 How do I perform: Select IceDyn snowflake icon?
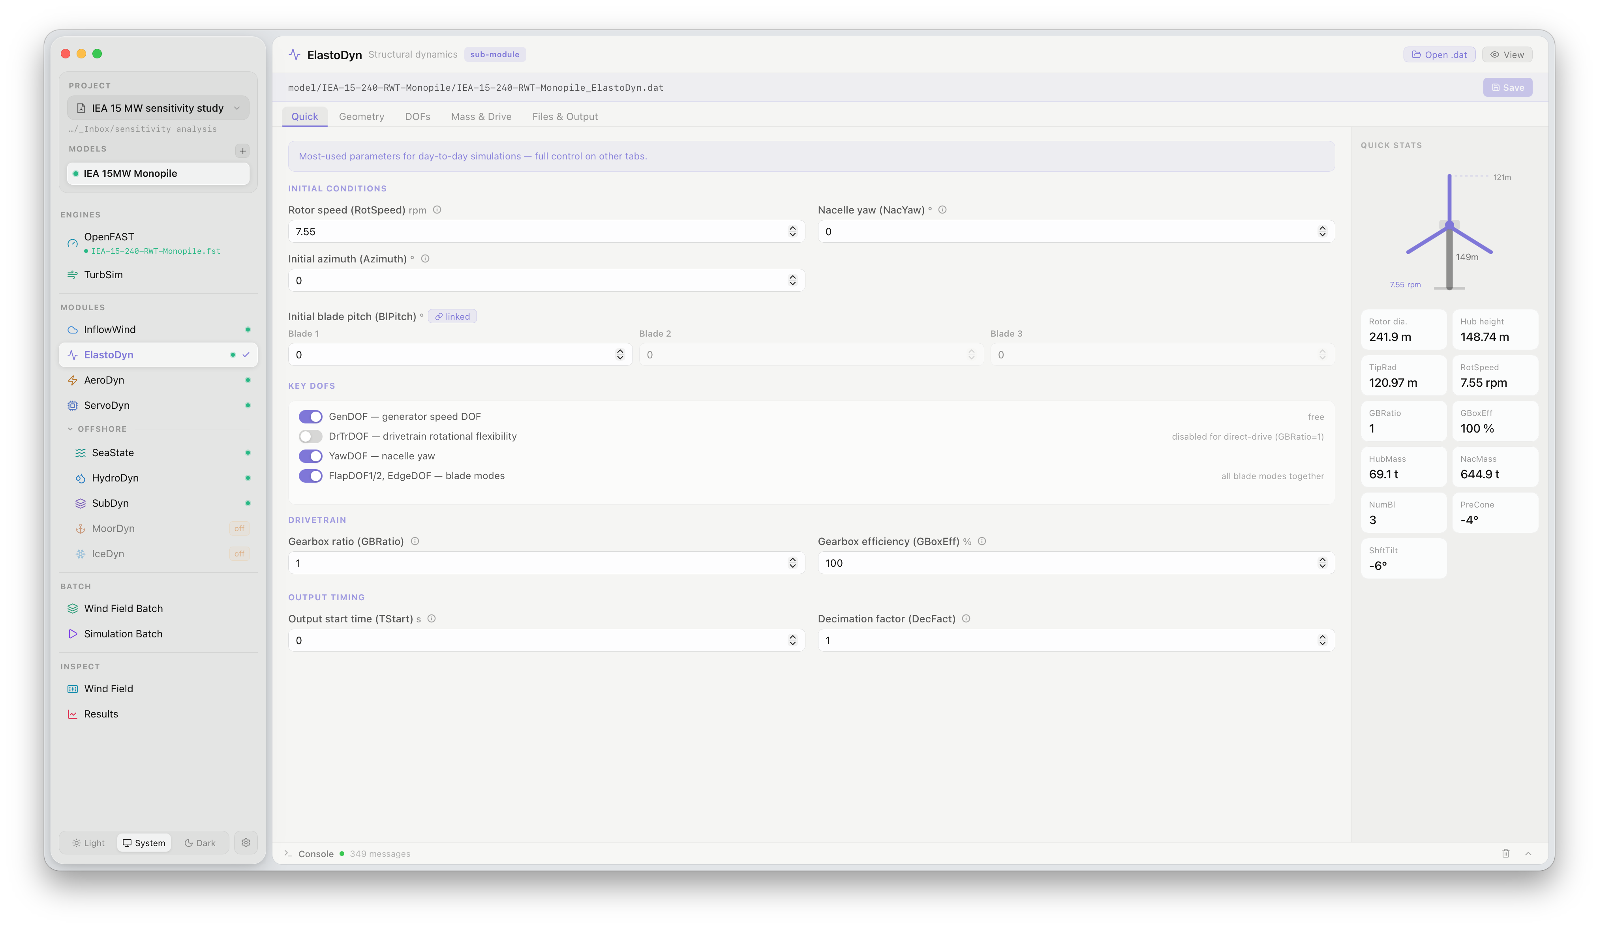point(81,554)
